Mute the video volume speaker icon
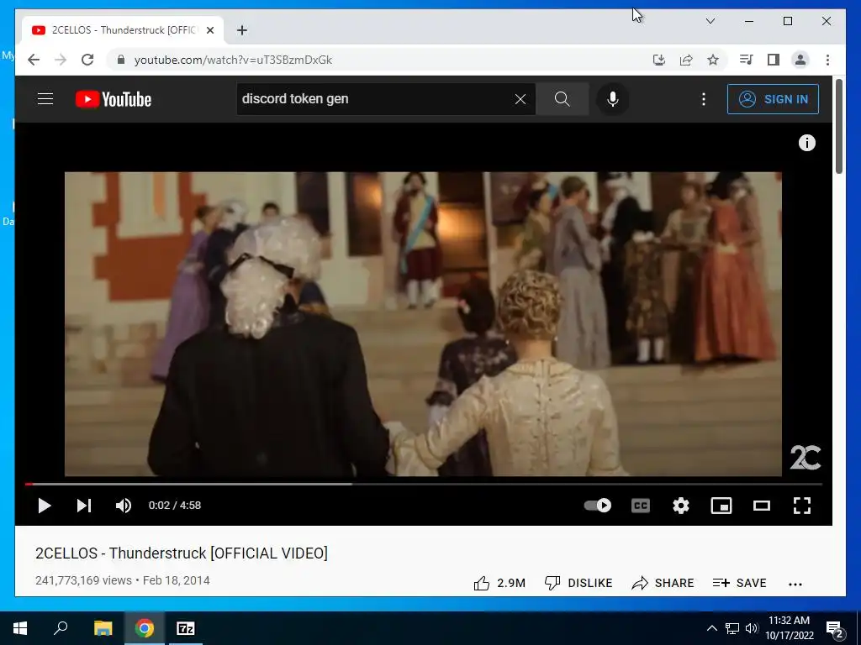Screen dimensions: 861x645 (x=124, y=505)
